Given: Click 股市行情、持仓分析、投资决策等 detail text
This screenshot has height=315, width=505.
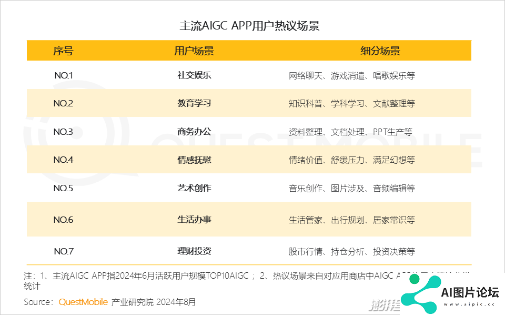Looking at the screenshot, I should pyautogui.click(x=352, y=251).
